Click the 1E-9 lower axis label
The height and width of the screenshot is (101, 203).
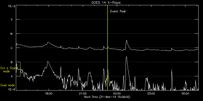point(11,89)
